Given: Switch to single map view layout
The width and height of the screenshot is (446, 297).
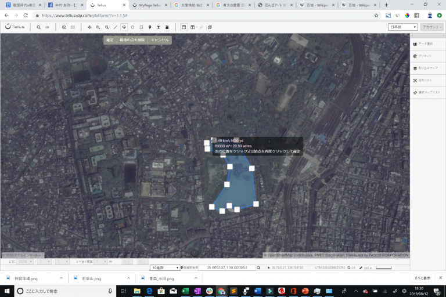Looking at the screenshot, I should tap(184, 27).
